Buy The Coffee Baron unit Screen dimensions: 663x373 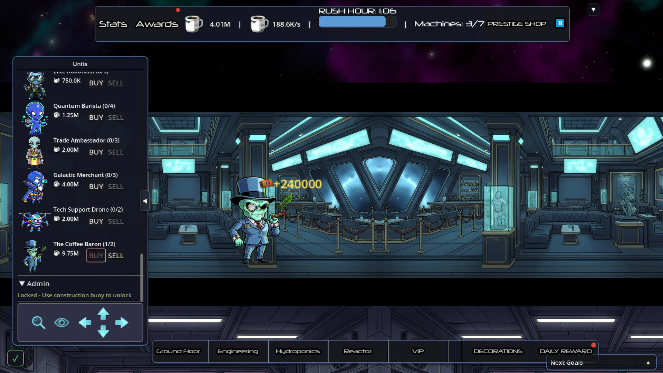tap(96, 256)
